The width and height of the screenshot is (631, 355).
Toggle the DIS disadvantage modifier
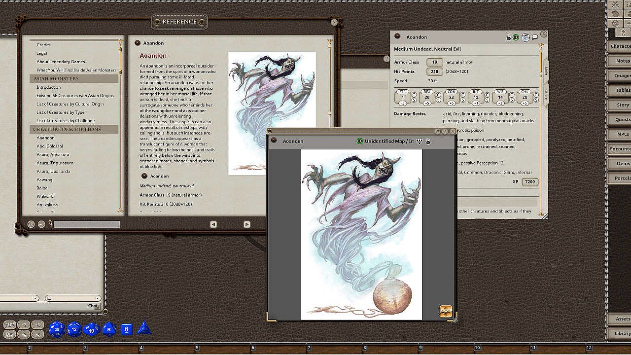10,334
